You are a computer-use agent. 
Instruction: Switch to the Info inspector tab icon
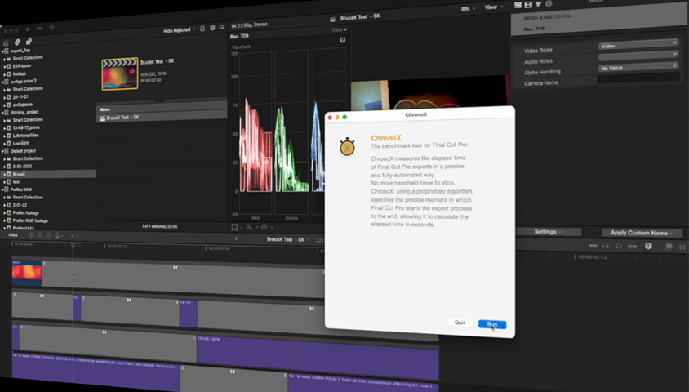click(x=549, y=4)
